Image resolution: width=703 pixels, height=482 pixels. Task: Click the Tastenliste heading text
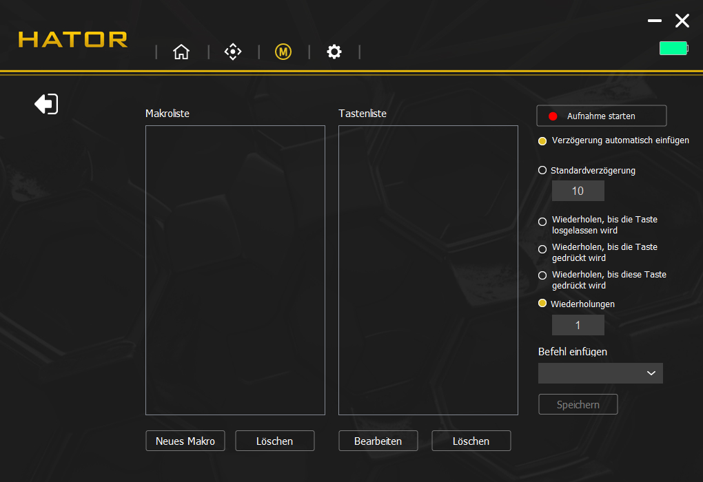click(x=363, y=114)
